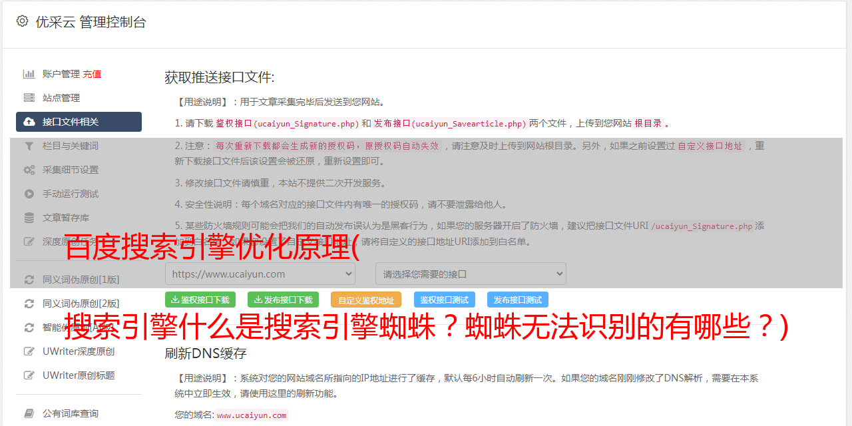Viewport: 852px width, 426px height.
Task: Click the red 充值 link
Action: pos(92,74)
